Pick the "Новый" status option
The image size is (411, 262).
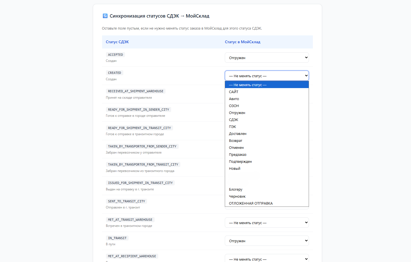[x=267, y=168]
